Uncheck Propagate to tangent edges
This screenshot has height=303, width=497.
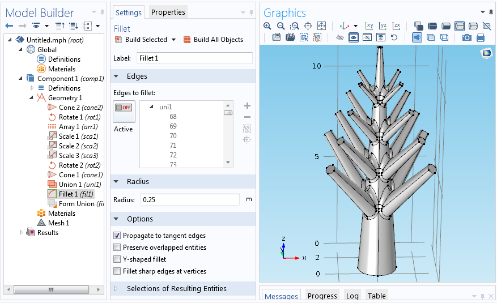117,236
